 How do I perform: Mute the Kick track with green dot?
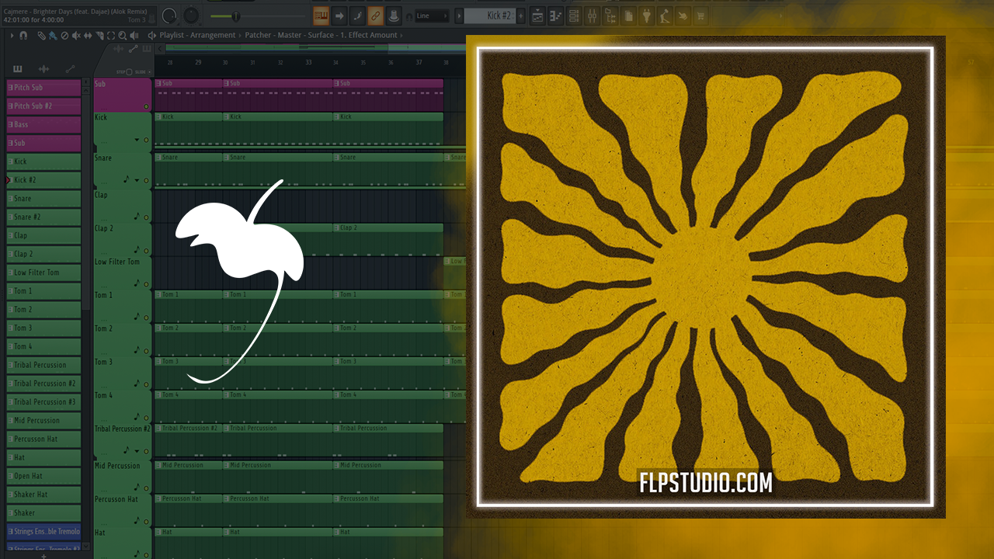pos(146,140)
